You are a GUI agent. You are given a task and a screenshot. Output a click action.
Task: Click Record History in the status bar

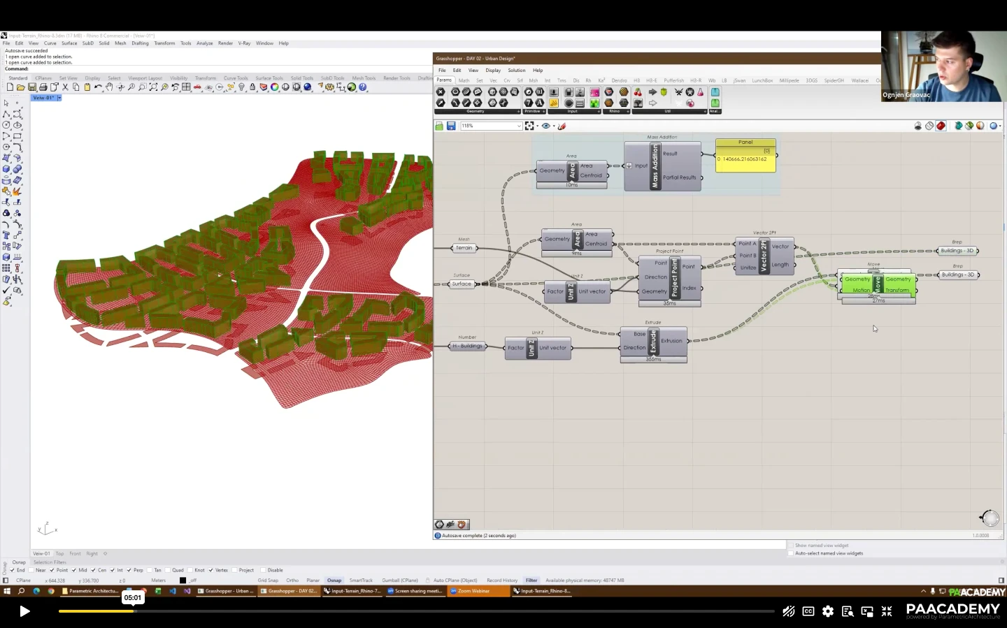pos(502,580)
